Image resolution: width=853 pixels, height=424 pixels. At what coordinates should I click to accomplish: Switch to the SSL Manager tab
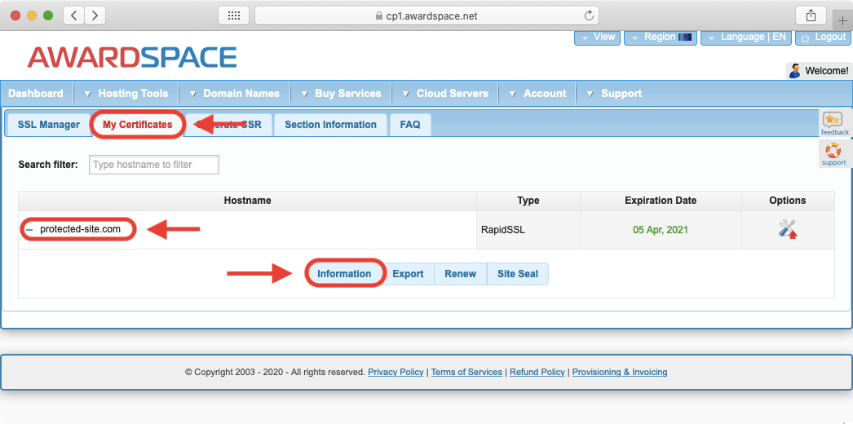point(49,125)
